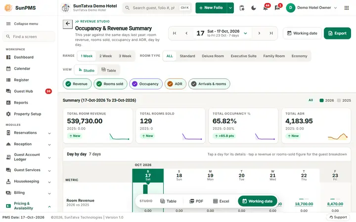356x222 pixels.
Task: Click the SunPMS logo icon
Action: click(8, 8)
